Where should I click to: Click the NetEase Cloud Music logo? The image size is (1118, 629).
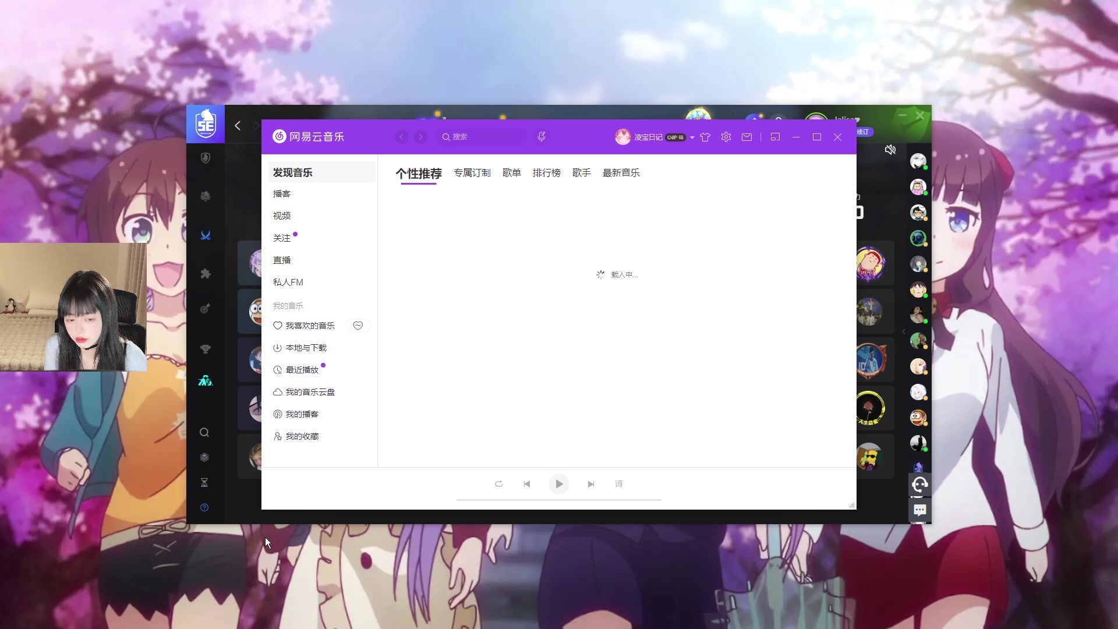click(308, 136)
